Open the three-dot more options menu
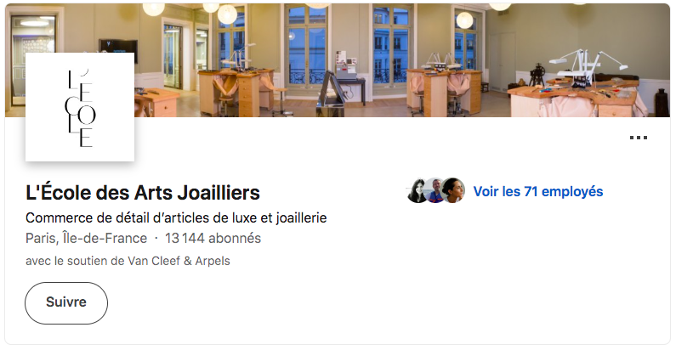This screenshot has height=350, width=676. click(638, 138)
